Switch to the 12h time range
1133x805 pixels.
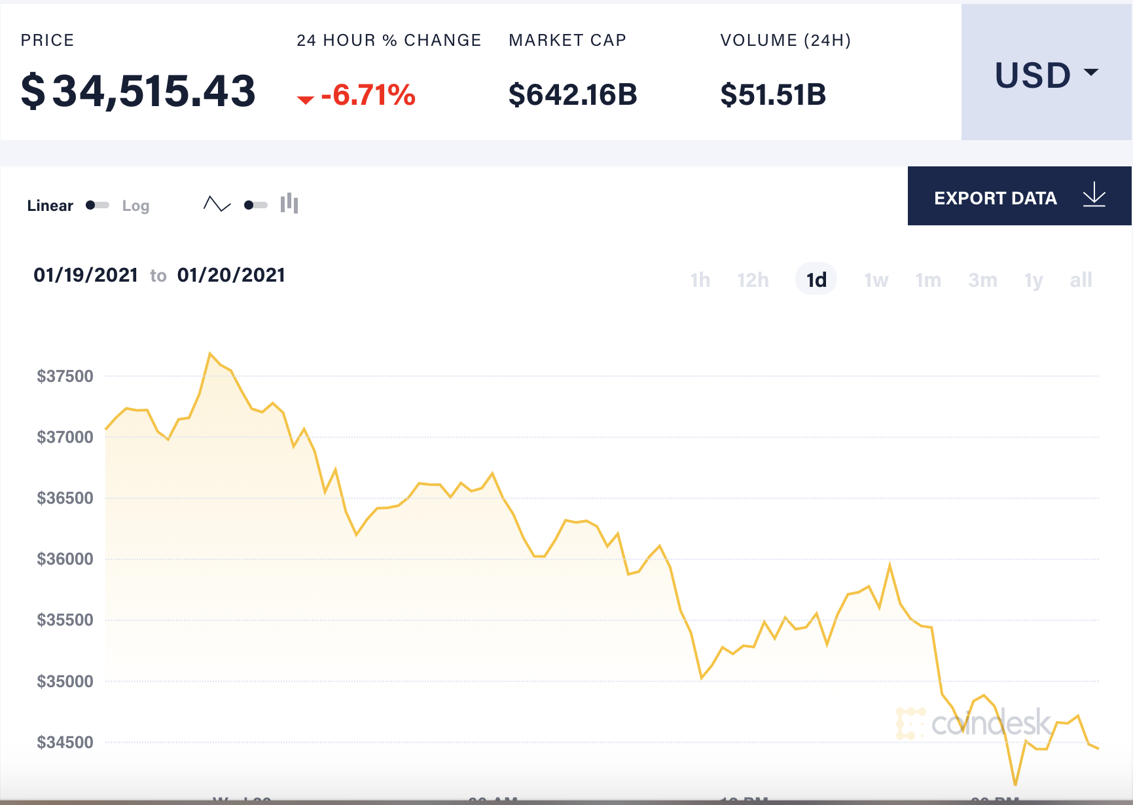click(753, 279)
